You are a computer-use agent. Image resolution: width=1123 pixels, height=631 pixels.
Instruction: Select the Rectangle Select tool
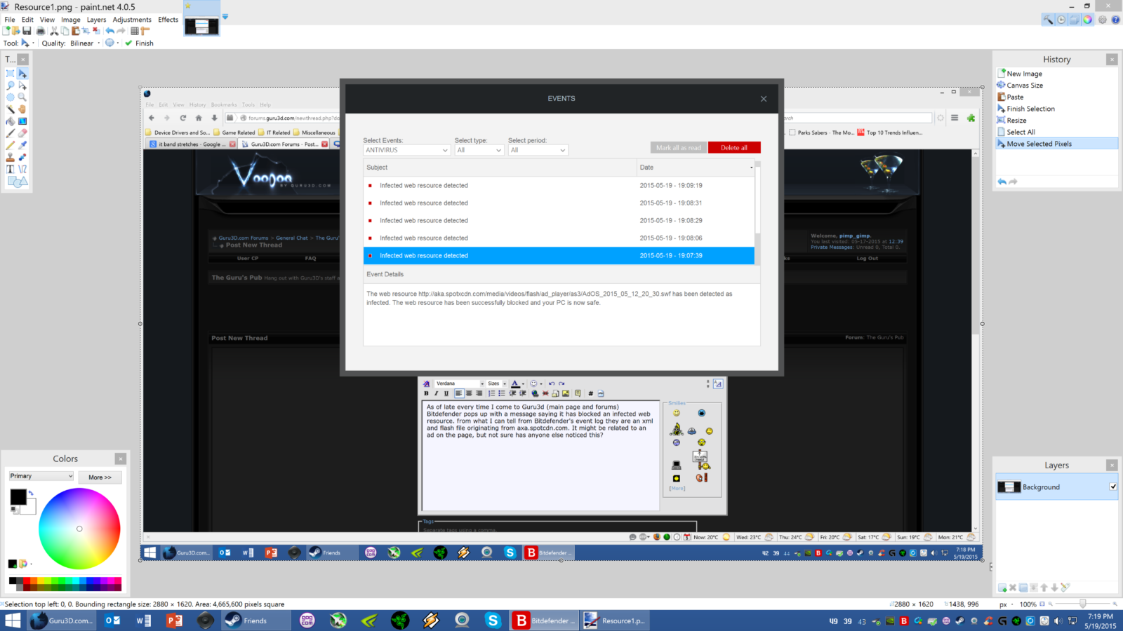click(x=11, y=74)
